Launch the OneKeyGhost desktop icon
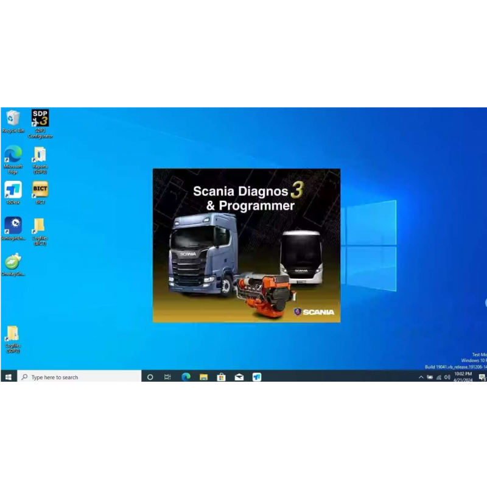 tap(13, 262)
